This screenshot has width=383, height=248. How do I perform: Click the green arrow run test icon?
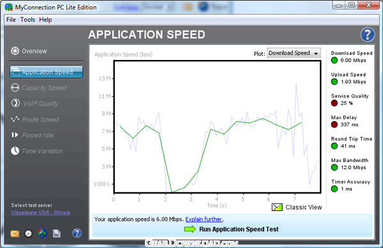pos(190,230)
